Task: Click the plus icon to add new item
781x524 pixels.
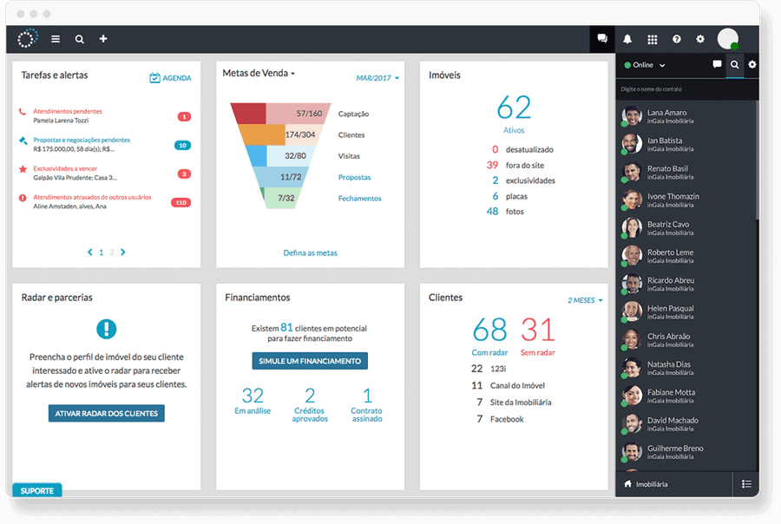Action: point(103,39)
